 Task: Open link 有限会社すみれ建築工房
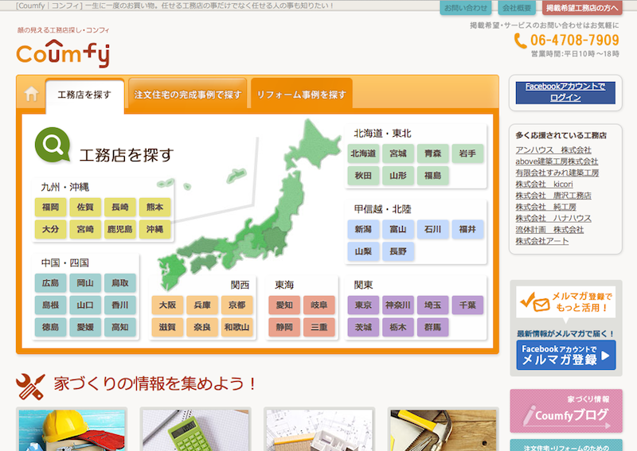(557, 173)
